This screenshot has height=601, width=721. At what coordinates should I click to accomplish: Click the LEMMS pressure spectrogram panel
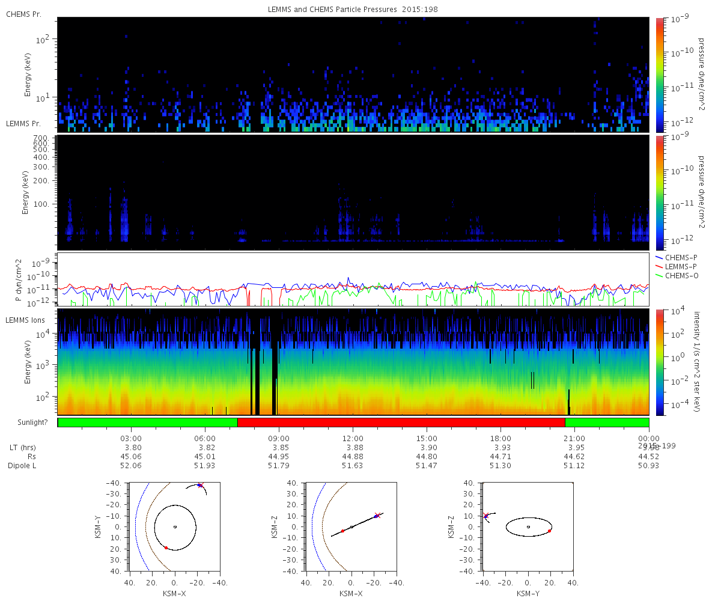(353, 192)
